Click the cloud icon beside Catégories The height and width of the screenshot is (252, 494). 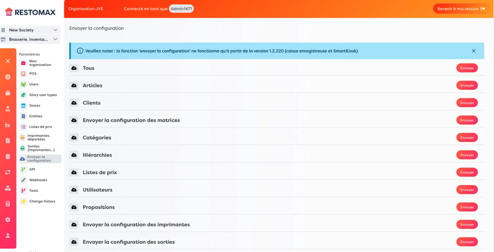click(74, 137)
